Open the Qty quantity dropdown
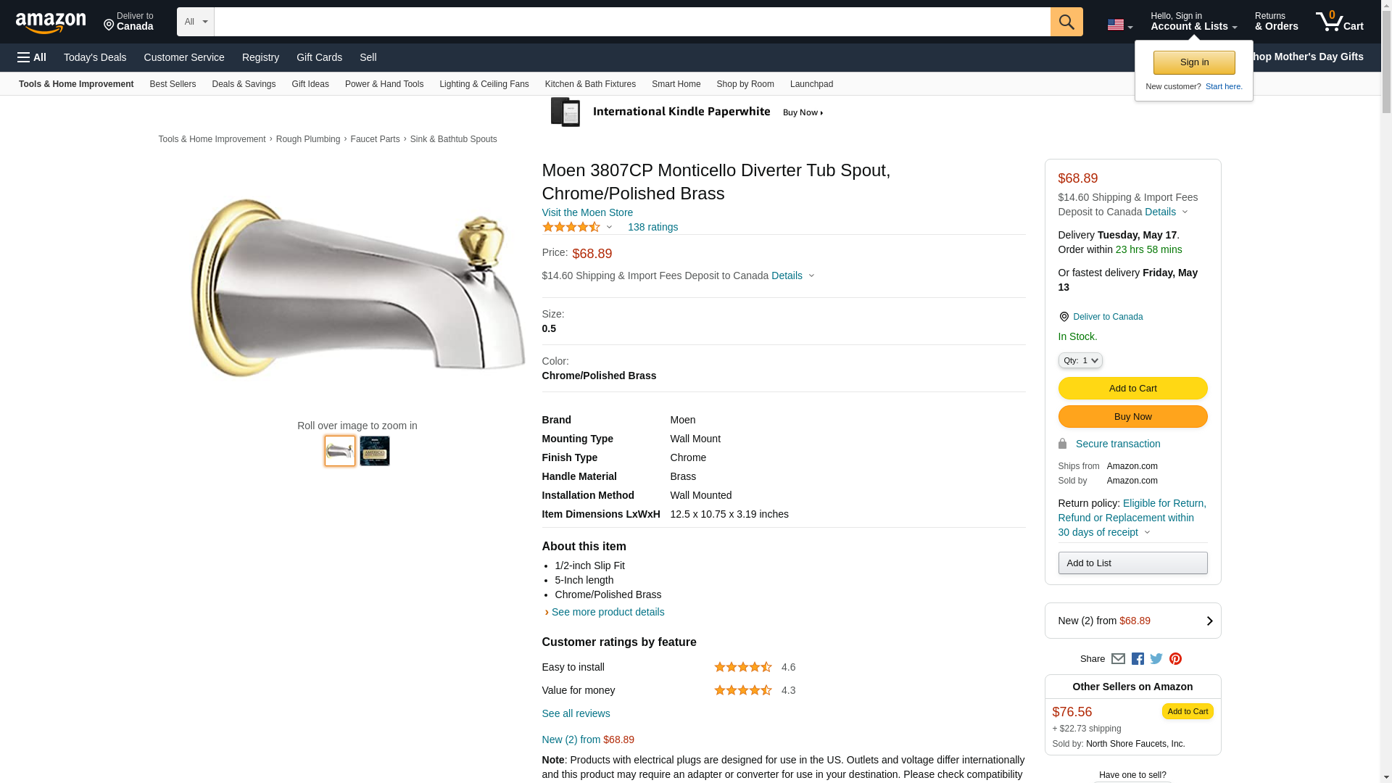The width and height of the screenshot is (1392, 783). tap(1080, 360)
